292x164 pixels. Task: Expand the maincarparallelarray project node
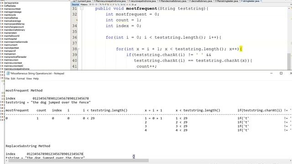click(0, 24)
